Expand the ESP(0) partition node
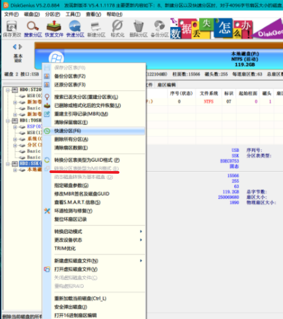The width and height of the screenshot is (283, 319). pyautogui.click(x=15, y=127)
